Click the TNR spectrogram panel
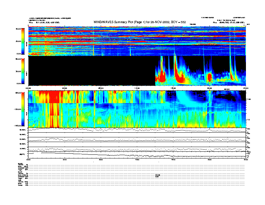 coord(137,109)
